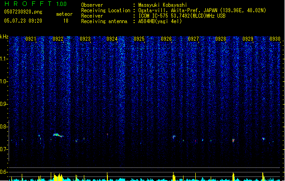Click the Receiving antenna label
Screen dimensions: 285x181
tap(104, 21)
